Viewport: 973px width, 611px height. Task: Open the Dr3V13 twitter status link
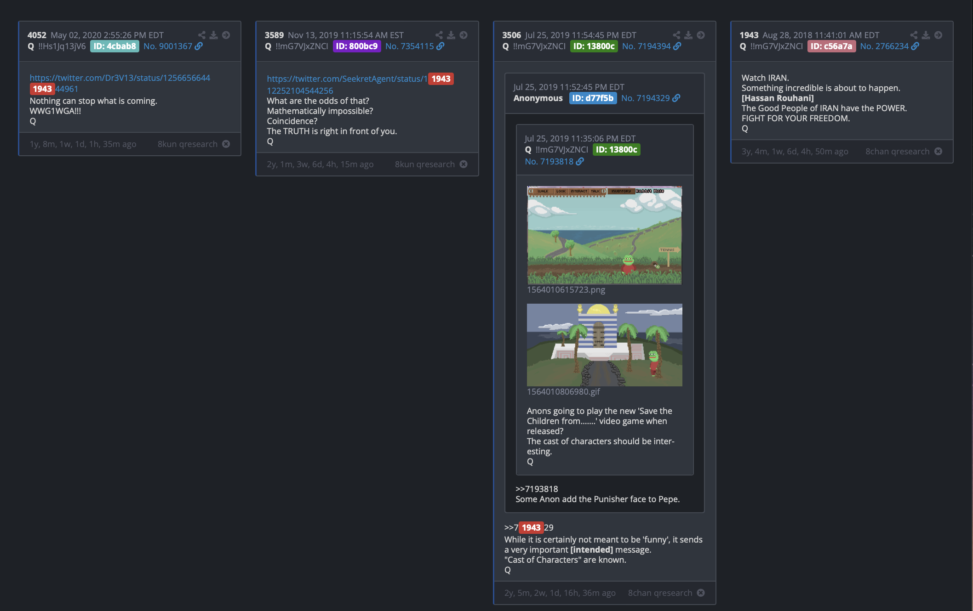point(120,83)
